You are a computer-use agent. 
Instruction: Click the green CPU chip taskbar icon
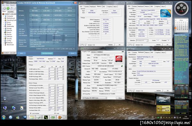click(53, 117)
